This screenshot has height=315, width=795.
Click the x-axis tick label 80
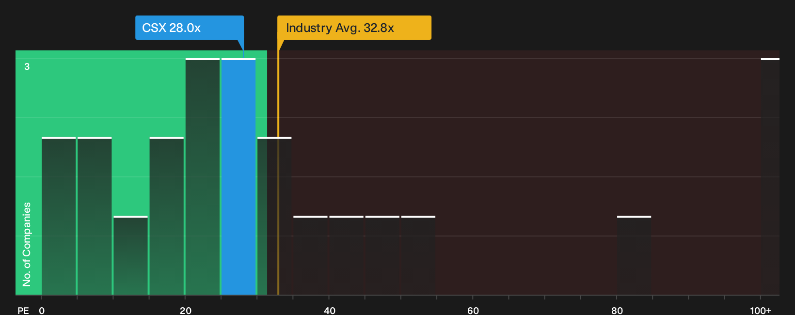click(x=617, y=311)
